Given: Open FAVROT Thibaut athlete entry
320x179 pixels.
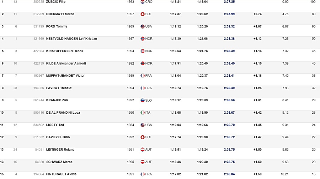Looking at the screenshot, I should coord(59,88).
